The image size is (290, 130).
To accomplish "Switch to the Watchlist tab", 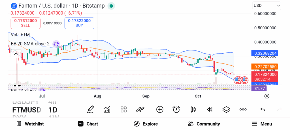I will (x=30, y=124).
